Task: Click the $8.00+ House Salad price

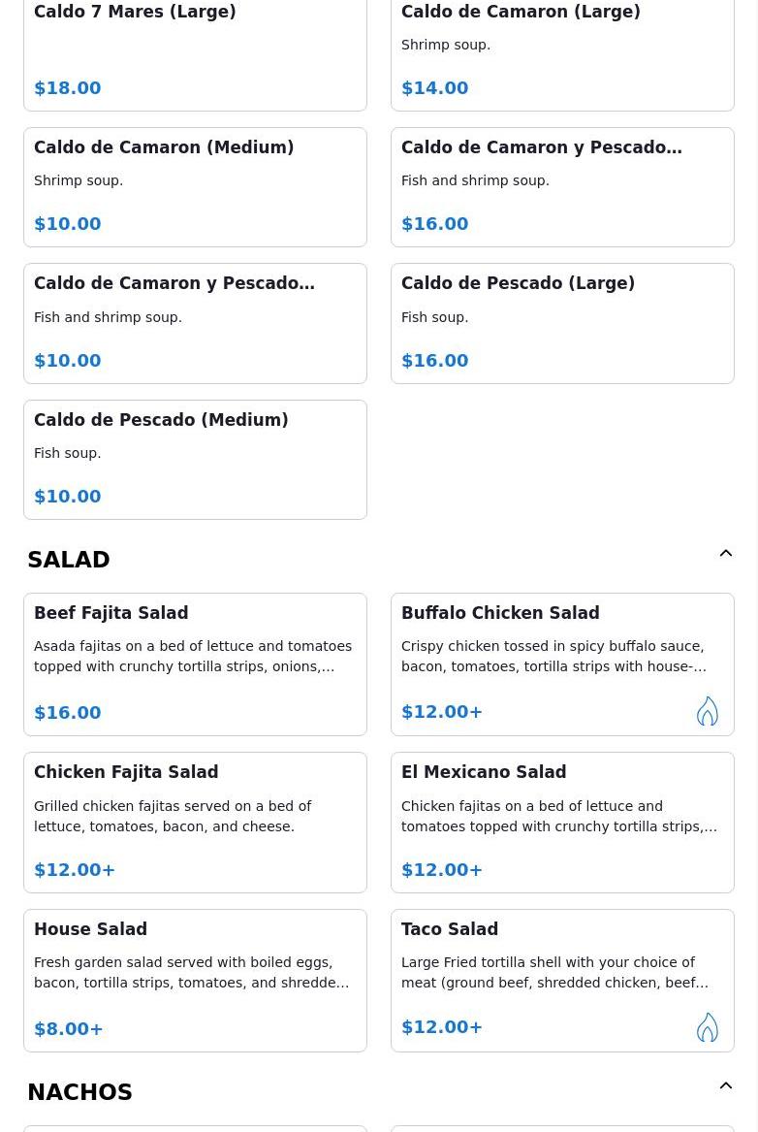Action: [69, 1029]
